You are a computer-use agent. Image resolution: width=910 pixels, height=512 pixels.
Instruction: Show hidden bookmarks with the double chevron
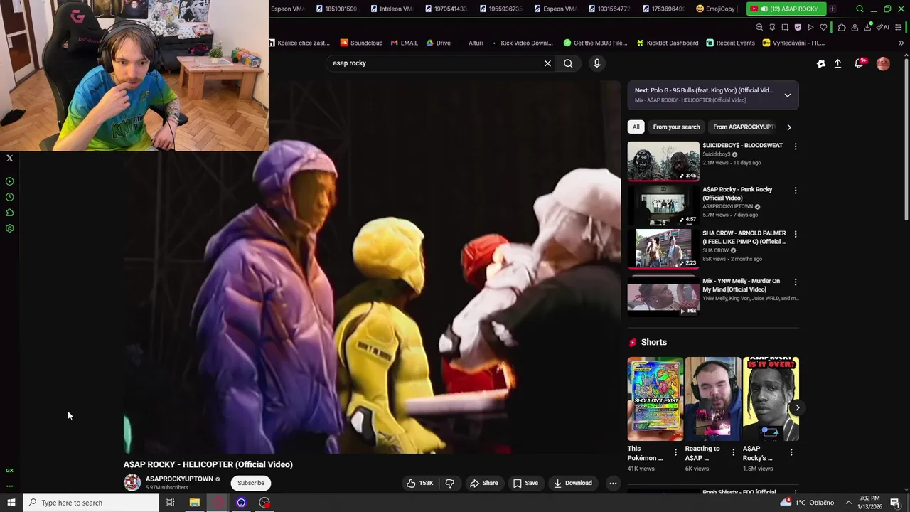(x=901, y=43)
